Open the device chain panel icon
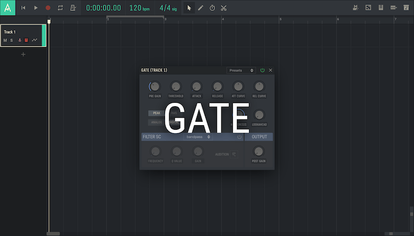The width and height of the screenshot is (414, 236). (x=393, y=7)
